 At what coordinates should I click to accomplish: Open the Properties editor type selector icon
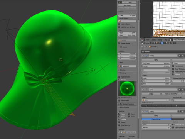point(143,43)
